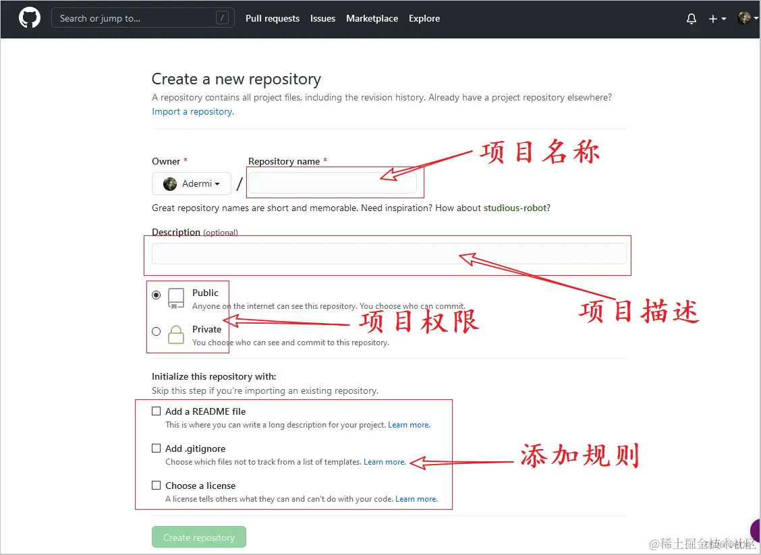Image resolution: width=761 pixels, height=555 pixels.
Task: Open Learn more link for README
Action: [409, 425]
